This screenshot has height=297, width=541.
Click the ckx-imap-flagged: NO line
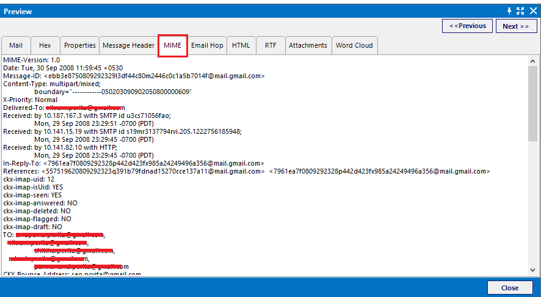tap(37, 219)
